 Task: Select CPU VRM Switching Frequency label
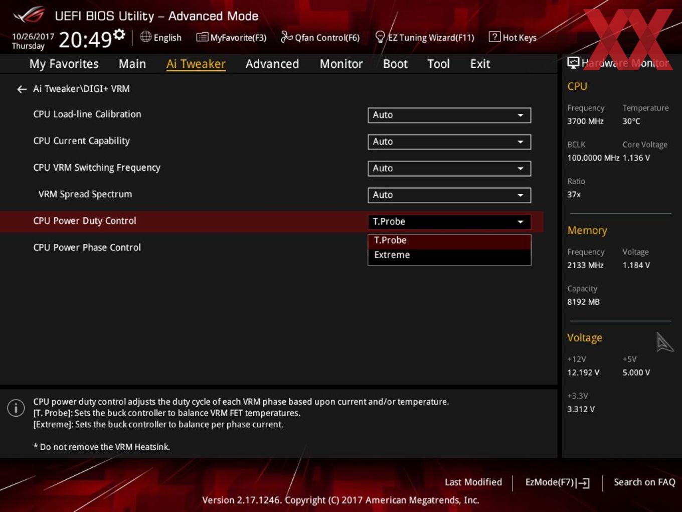coord(97,167)
